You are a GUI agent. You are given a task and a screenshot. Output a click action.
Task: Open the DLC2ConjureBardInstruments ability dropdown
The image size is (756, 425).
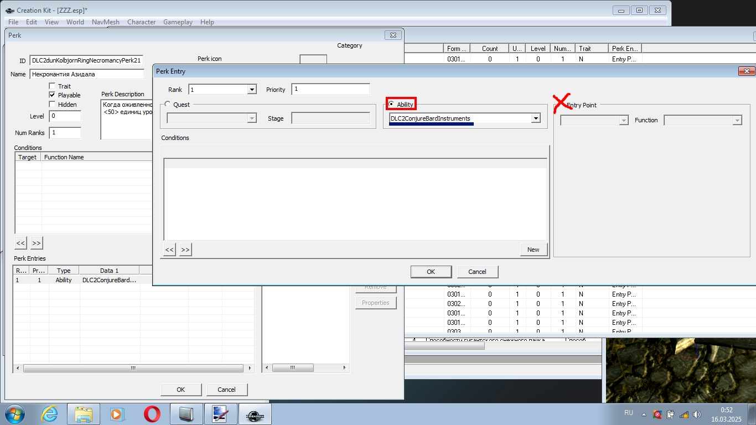[535, 118]
